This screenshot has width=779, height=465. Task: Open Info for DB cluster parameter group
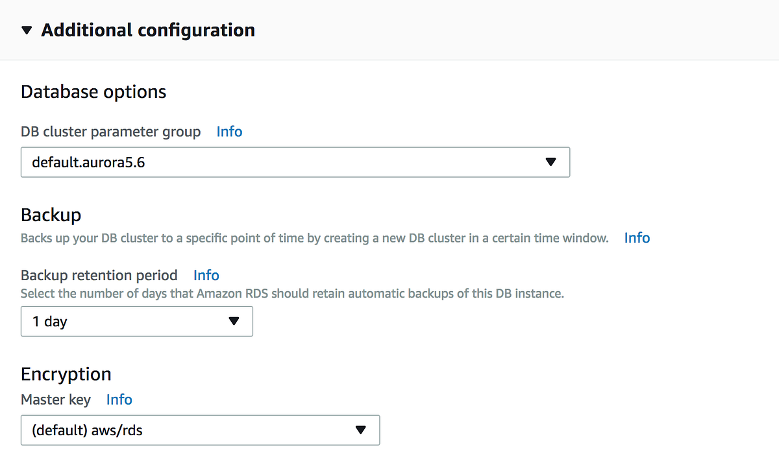229,132
